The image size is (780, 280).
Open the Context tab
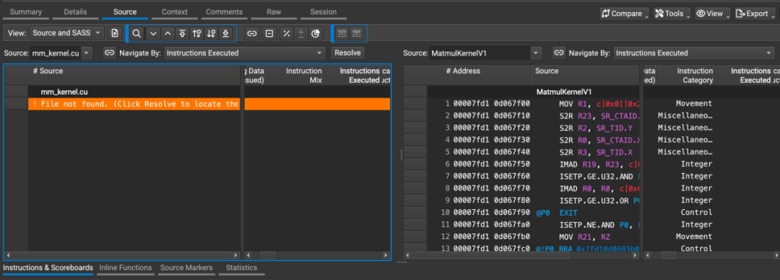pos(175,12)
